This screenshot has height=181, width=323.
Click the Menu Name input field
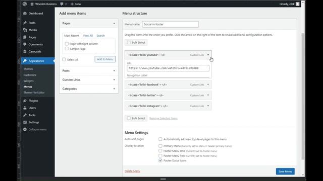[x=171, y=24]
